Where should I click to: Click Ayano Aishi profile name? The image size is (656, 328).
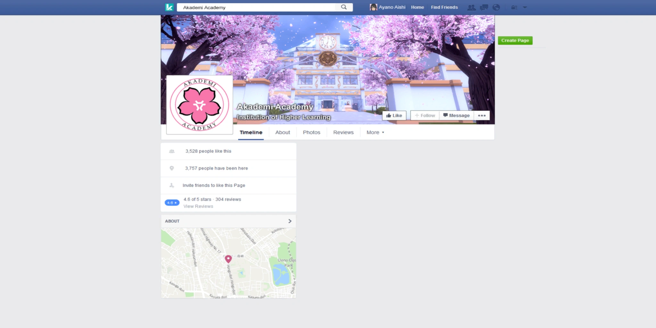tap(392, 7)
